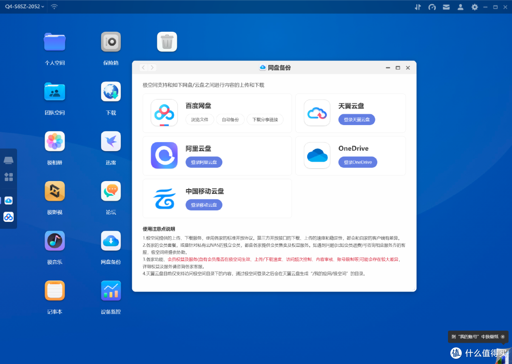Click the disk drive icon in left dock
The height and width of the screenshot is (364, 512).
tap(9, 160)
